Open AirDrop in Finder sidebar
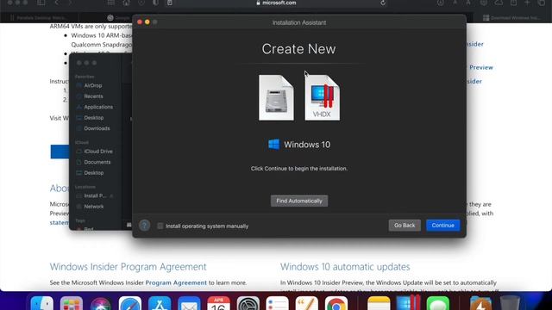 (x=92, y=85)
